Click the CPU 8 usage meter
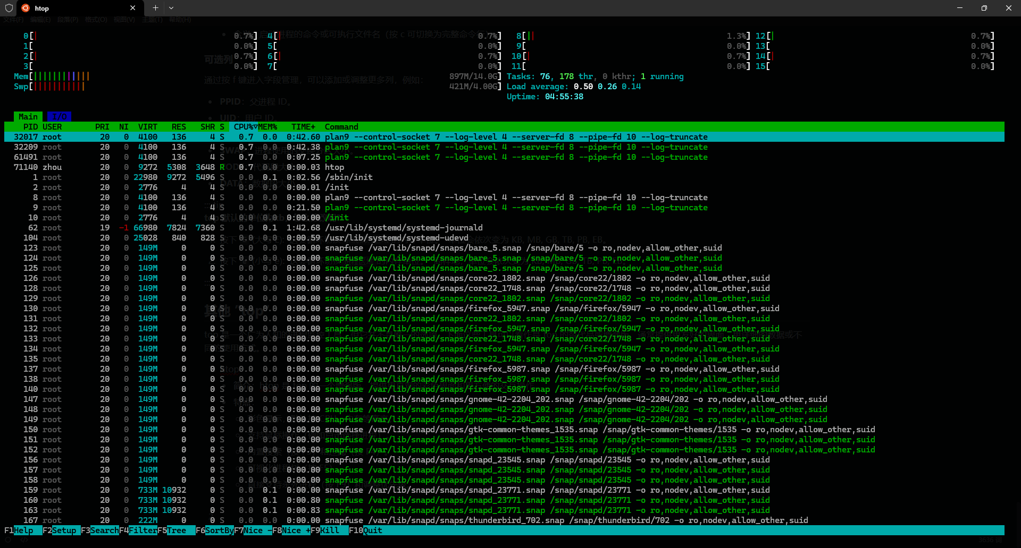 (633, 36)
